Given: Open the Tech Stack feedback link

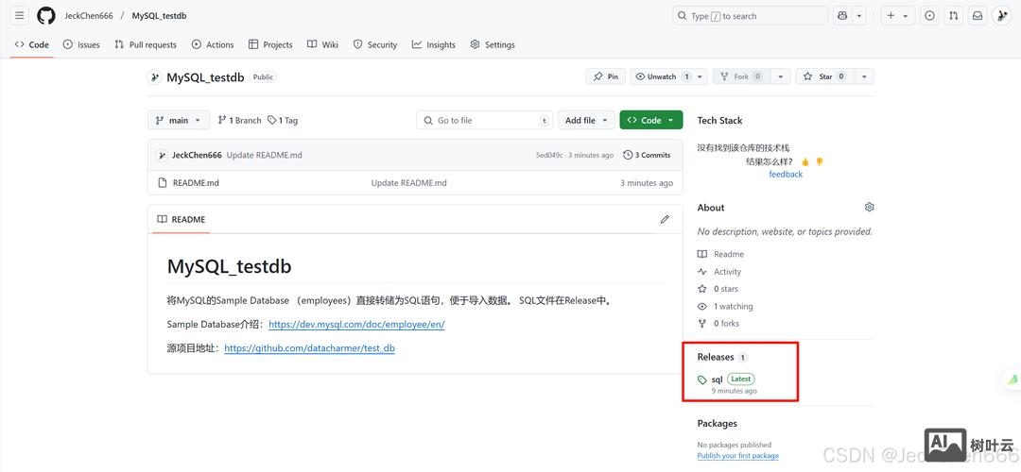Looking at the screenshot, I should coord(786,175).
